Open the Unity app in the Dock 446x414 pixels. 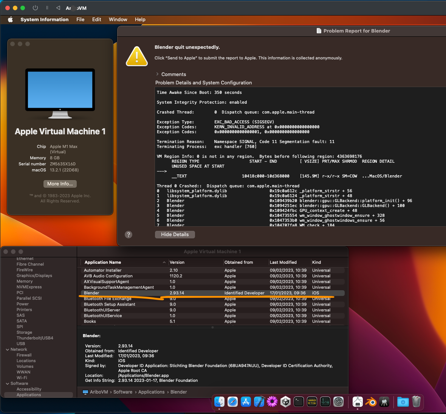pyautogui.click(x=285, y=402)
